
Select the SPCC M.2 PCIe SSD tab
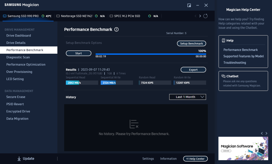(x=135, y=16)
